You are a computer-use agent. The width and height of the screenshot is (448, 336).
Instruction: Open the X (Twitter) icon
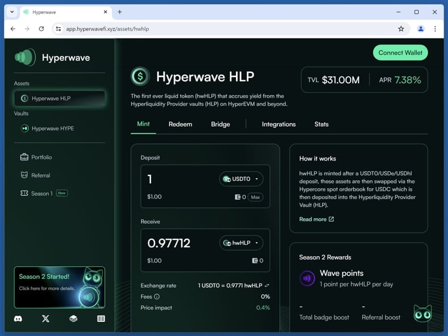pyautogui.click(x=46, y=318)
